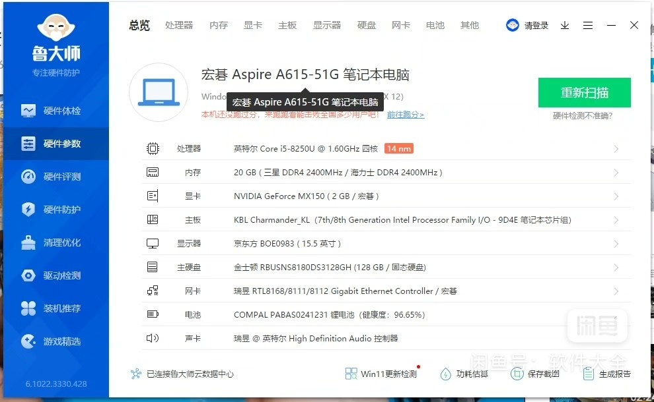The width and height of the screenshot is (654, 402).
Task: Switch to the 内存 tab
Action: click(x=219, y=26)
